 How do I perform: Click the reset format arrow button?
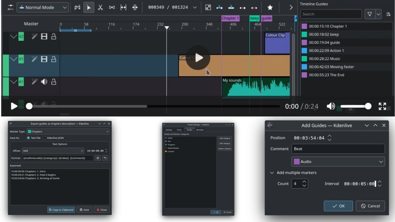105,158
